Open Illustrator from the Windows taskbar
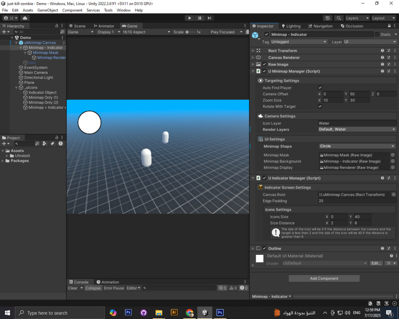This screenshot has width=399, height=319. pyautogui.click(x=174, y=313)
